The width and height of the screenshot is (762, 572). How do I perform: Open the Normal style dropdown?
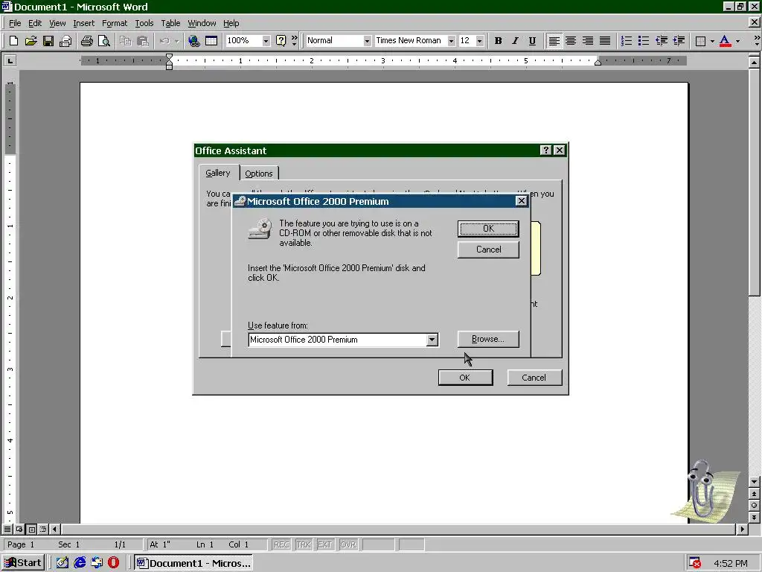point(367,41)
